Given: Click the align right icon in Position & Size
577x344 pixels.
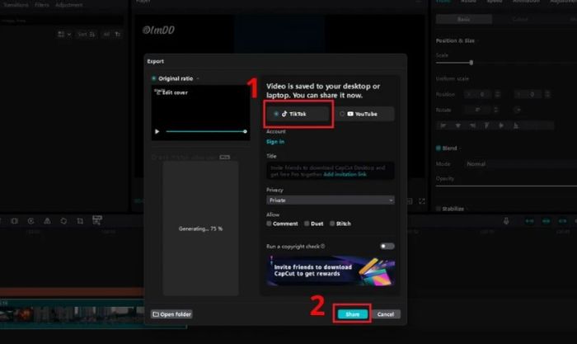Looking at the screenshot, I should 472,125.
